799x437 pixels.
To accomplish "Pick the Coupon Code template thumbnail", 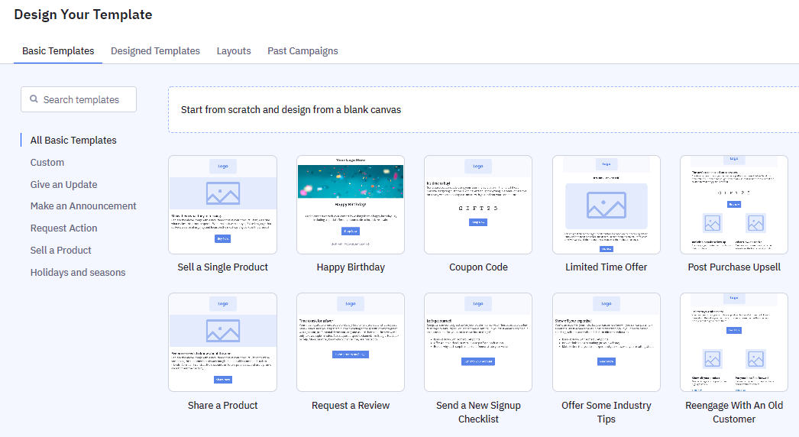I will click(x=478, y=205).
